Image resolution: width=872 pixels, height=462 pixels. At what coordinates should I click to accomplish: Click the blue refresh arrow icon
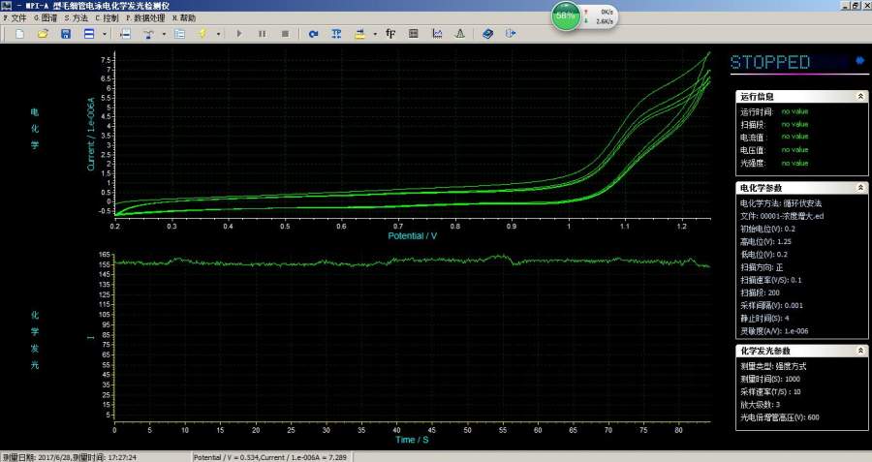click(313, 34)
